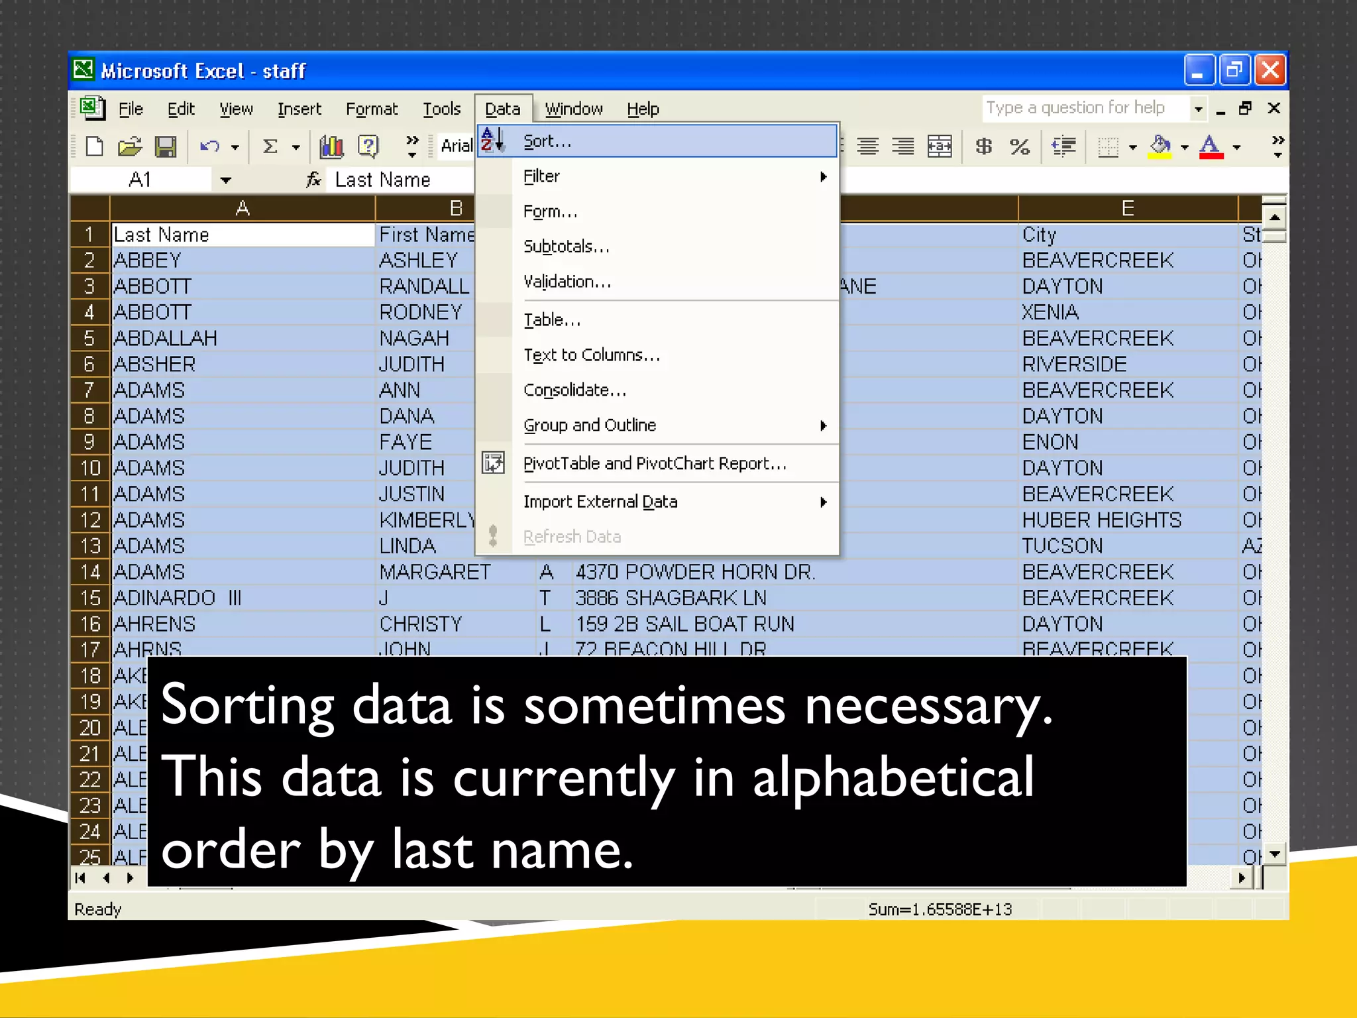Image resolution: width=1357 pixels, height=1018 pixels.
Task: Choose Sort... from the Data menu
Action: [547, 141]
